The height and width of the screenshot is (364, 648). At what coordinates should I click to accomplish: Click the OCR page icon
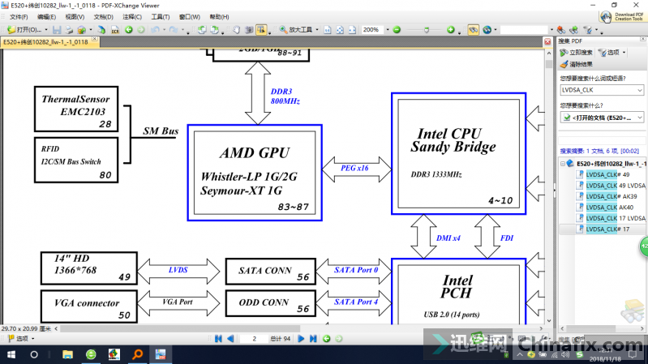point(115,30)
